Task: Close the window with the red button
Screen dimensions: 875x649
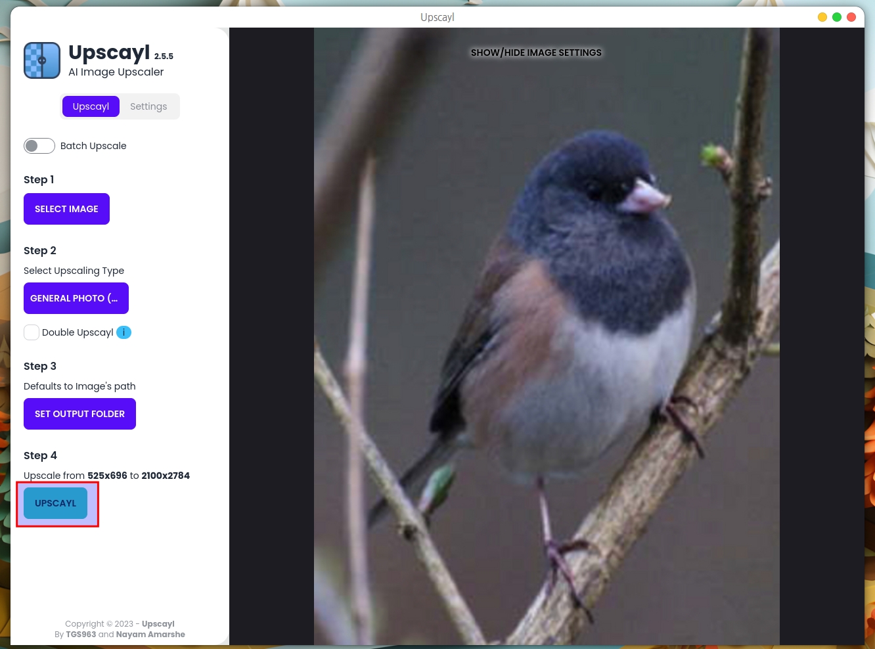Action: coord(851,17)
